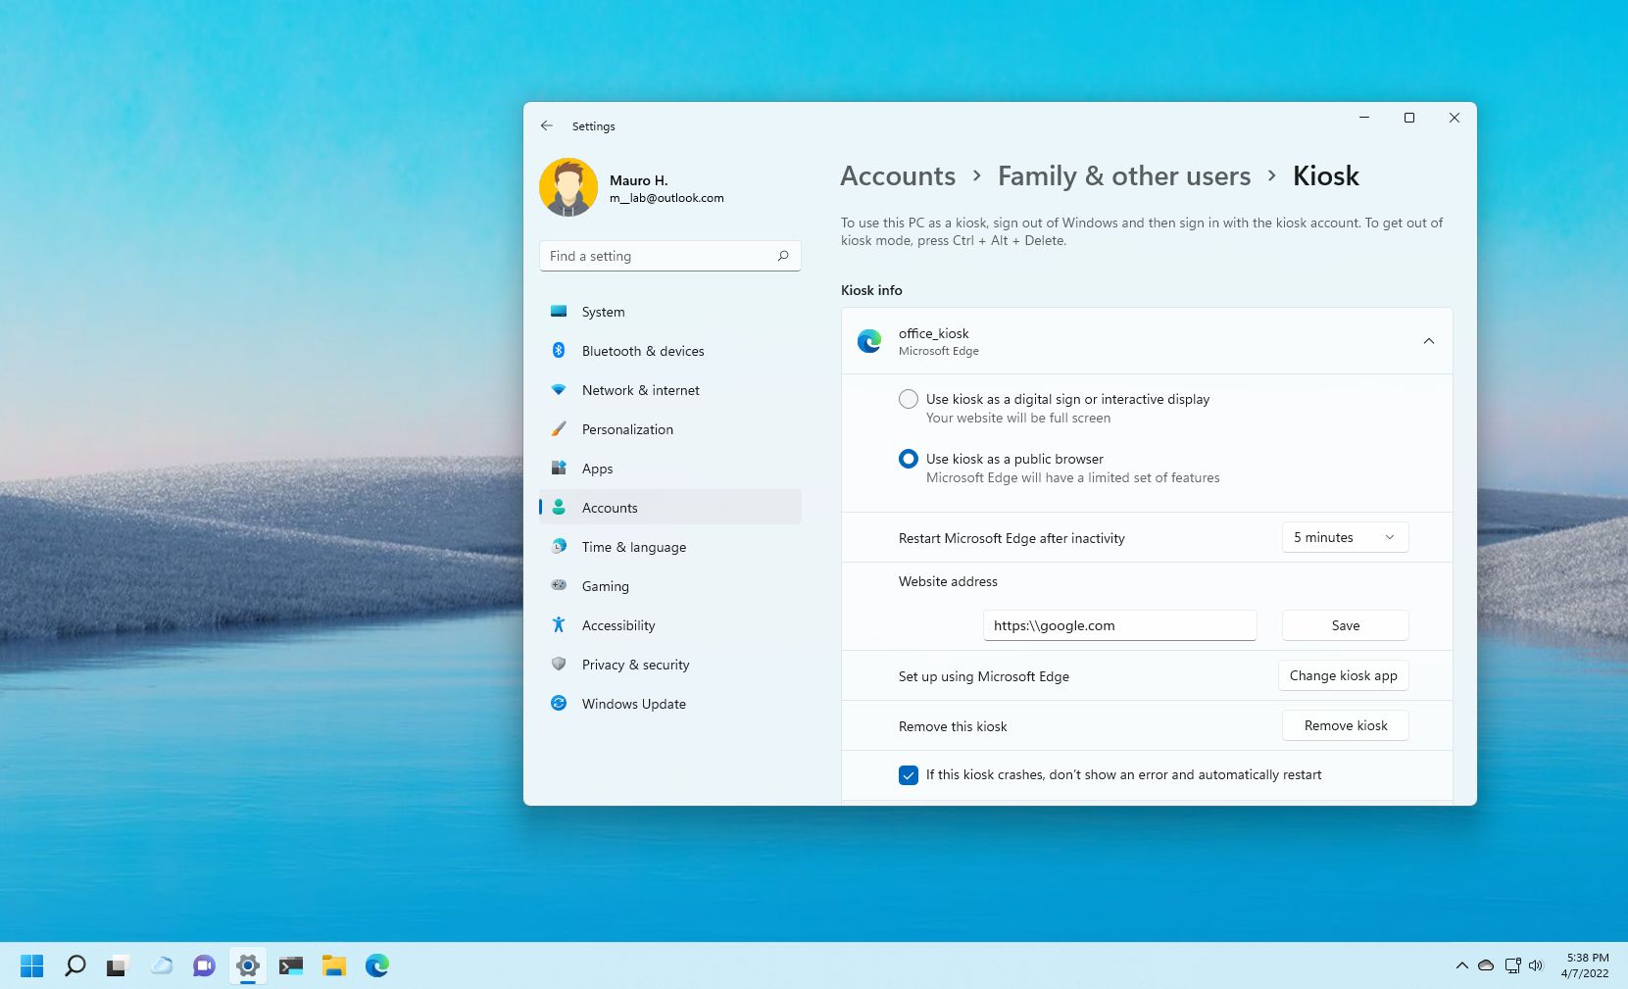Collapse the office_kiosk section
This screenshot has height=989, width=1628.
click(1428, 341)
